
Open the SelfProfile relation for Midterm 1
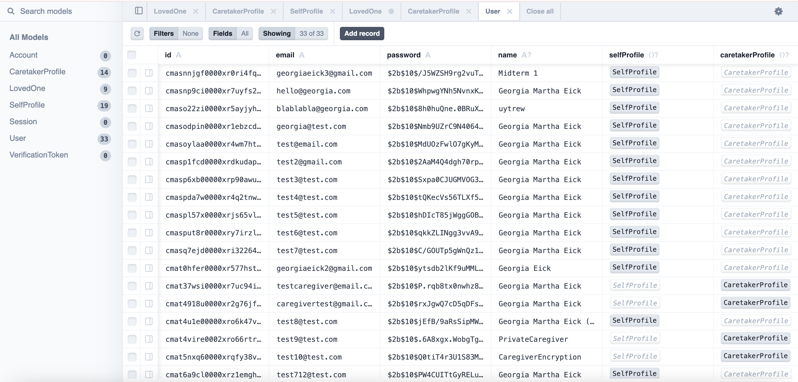click(x=634, y=72)
